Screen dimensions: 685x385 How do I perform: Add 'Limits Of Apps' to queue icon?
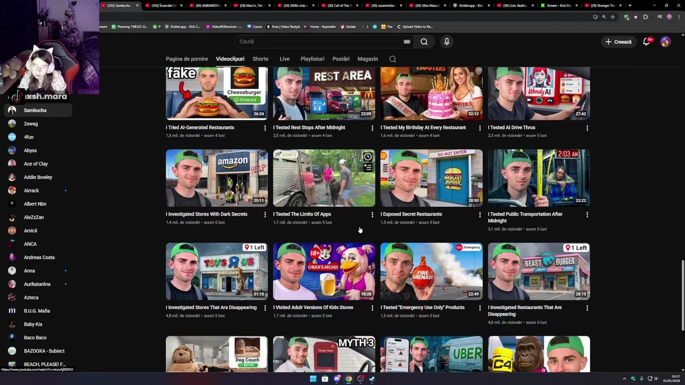[x=368, y=167]
